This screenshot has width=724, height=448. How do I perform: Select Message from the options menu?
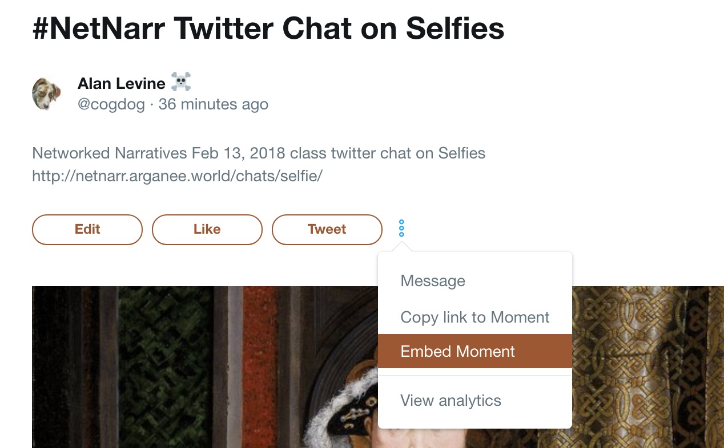click(432, 280)
